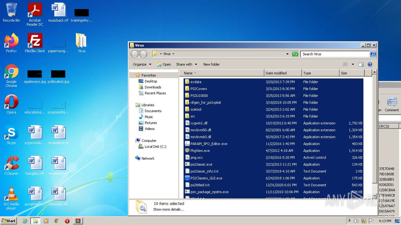401x225 pixels.
Task: Launch Acrobat Reader DC from desktop
Action: pyautogui.click(x=35, y=14)
